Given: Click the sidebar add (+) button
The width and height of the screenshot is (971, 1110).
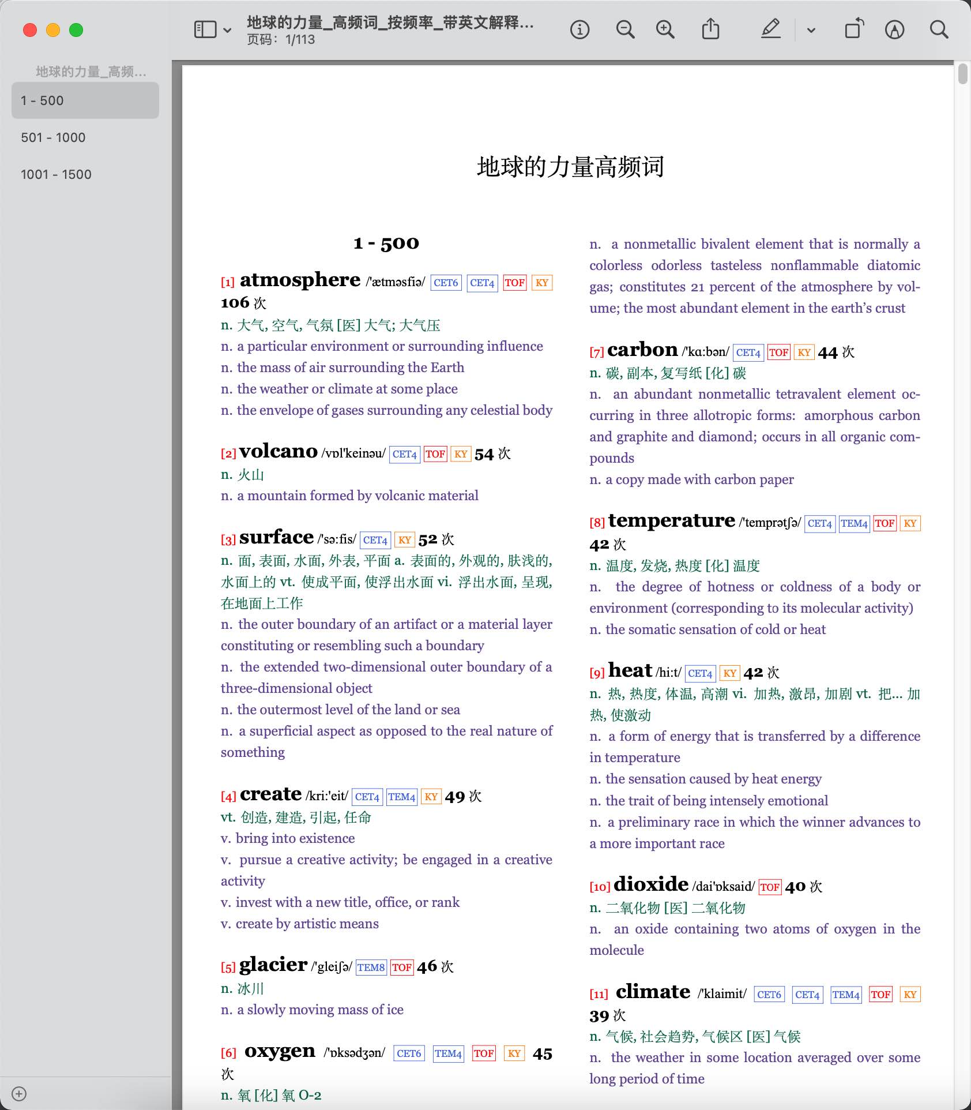Looking at the screenshot, I should coord(19,1094).
